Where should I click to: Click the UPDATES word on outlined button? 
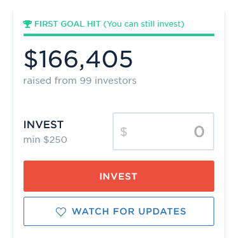tap(162, 211)
